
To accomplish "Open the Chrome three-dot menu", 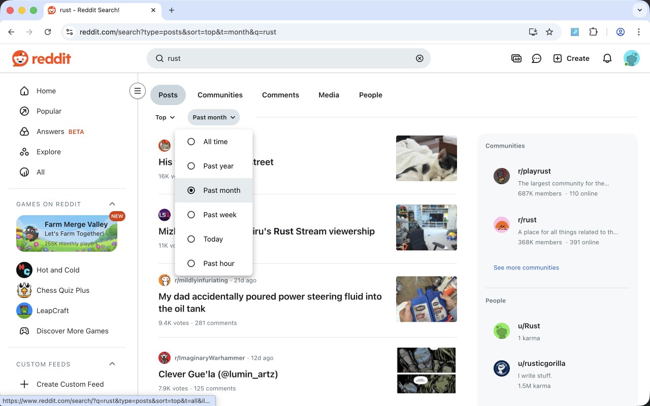I will [x=639, y=32].
